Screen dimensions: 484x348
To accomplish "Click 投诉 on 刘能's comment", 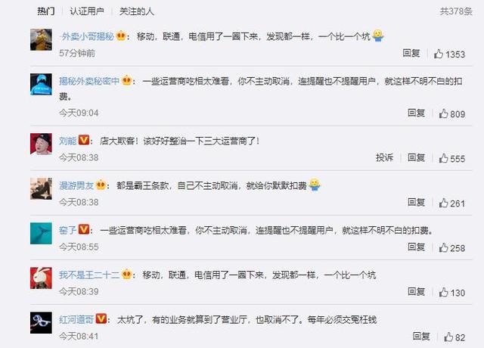I will (x=385, y=157).
